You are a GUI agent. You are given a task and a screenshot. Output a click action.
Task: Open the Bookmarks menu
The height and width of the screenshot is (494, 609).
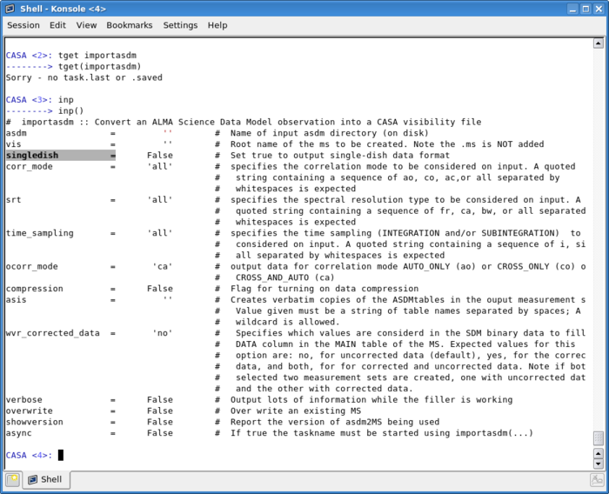pos(130,25)
